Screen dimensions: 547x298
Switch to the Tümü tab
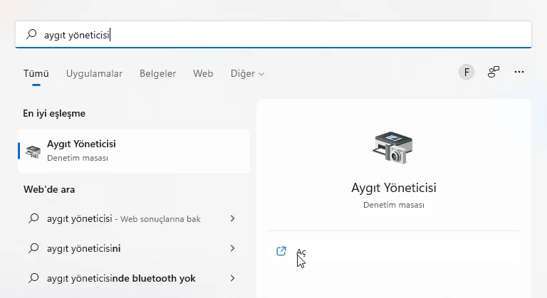point(36,73)
